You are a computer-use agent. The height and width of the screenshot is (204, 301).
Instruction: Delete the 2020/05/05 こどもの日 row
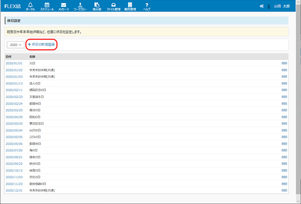point(284,137)
